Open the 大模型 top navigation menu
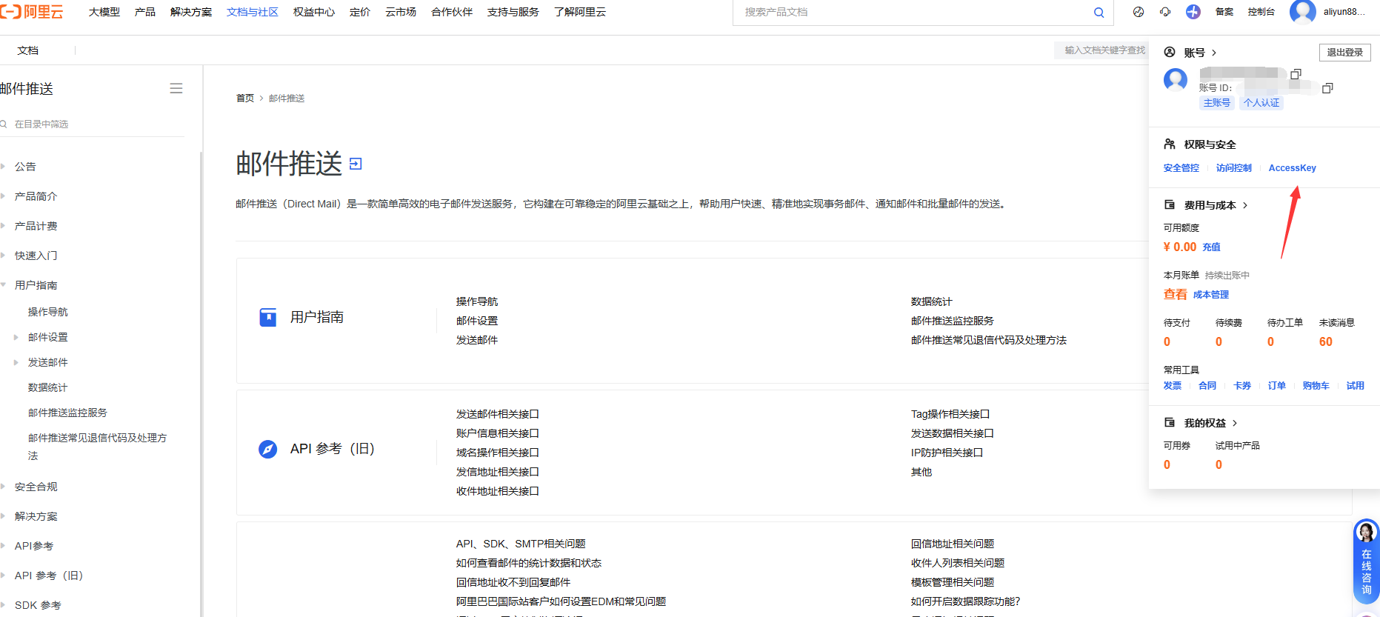1380x617 pixels. click(104, 12)
